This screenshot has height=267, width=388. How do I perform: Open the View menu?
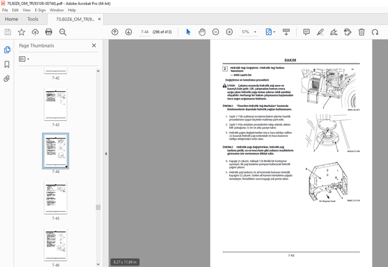(x=26, y=10)
